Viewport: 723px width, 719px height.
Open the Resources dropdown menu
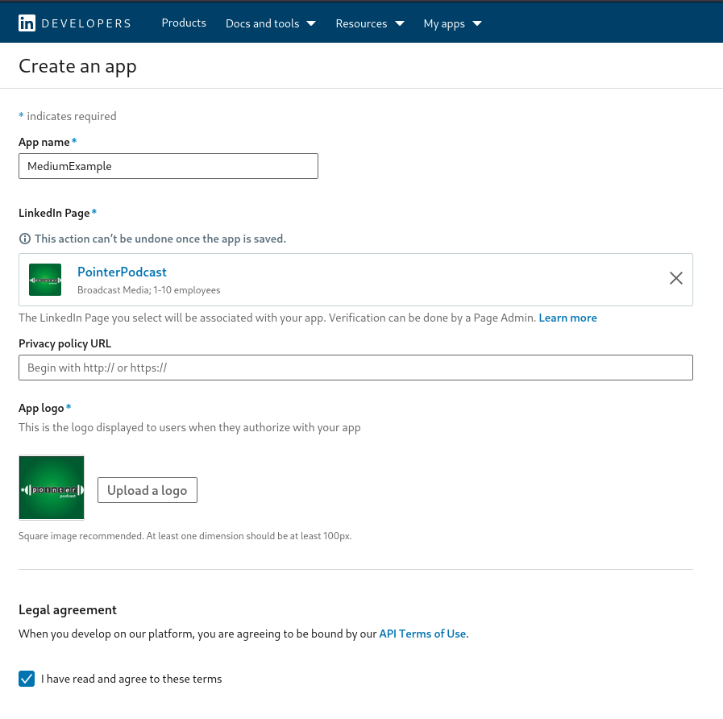[370, 23]
